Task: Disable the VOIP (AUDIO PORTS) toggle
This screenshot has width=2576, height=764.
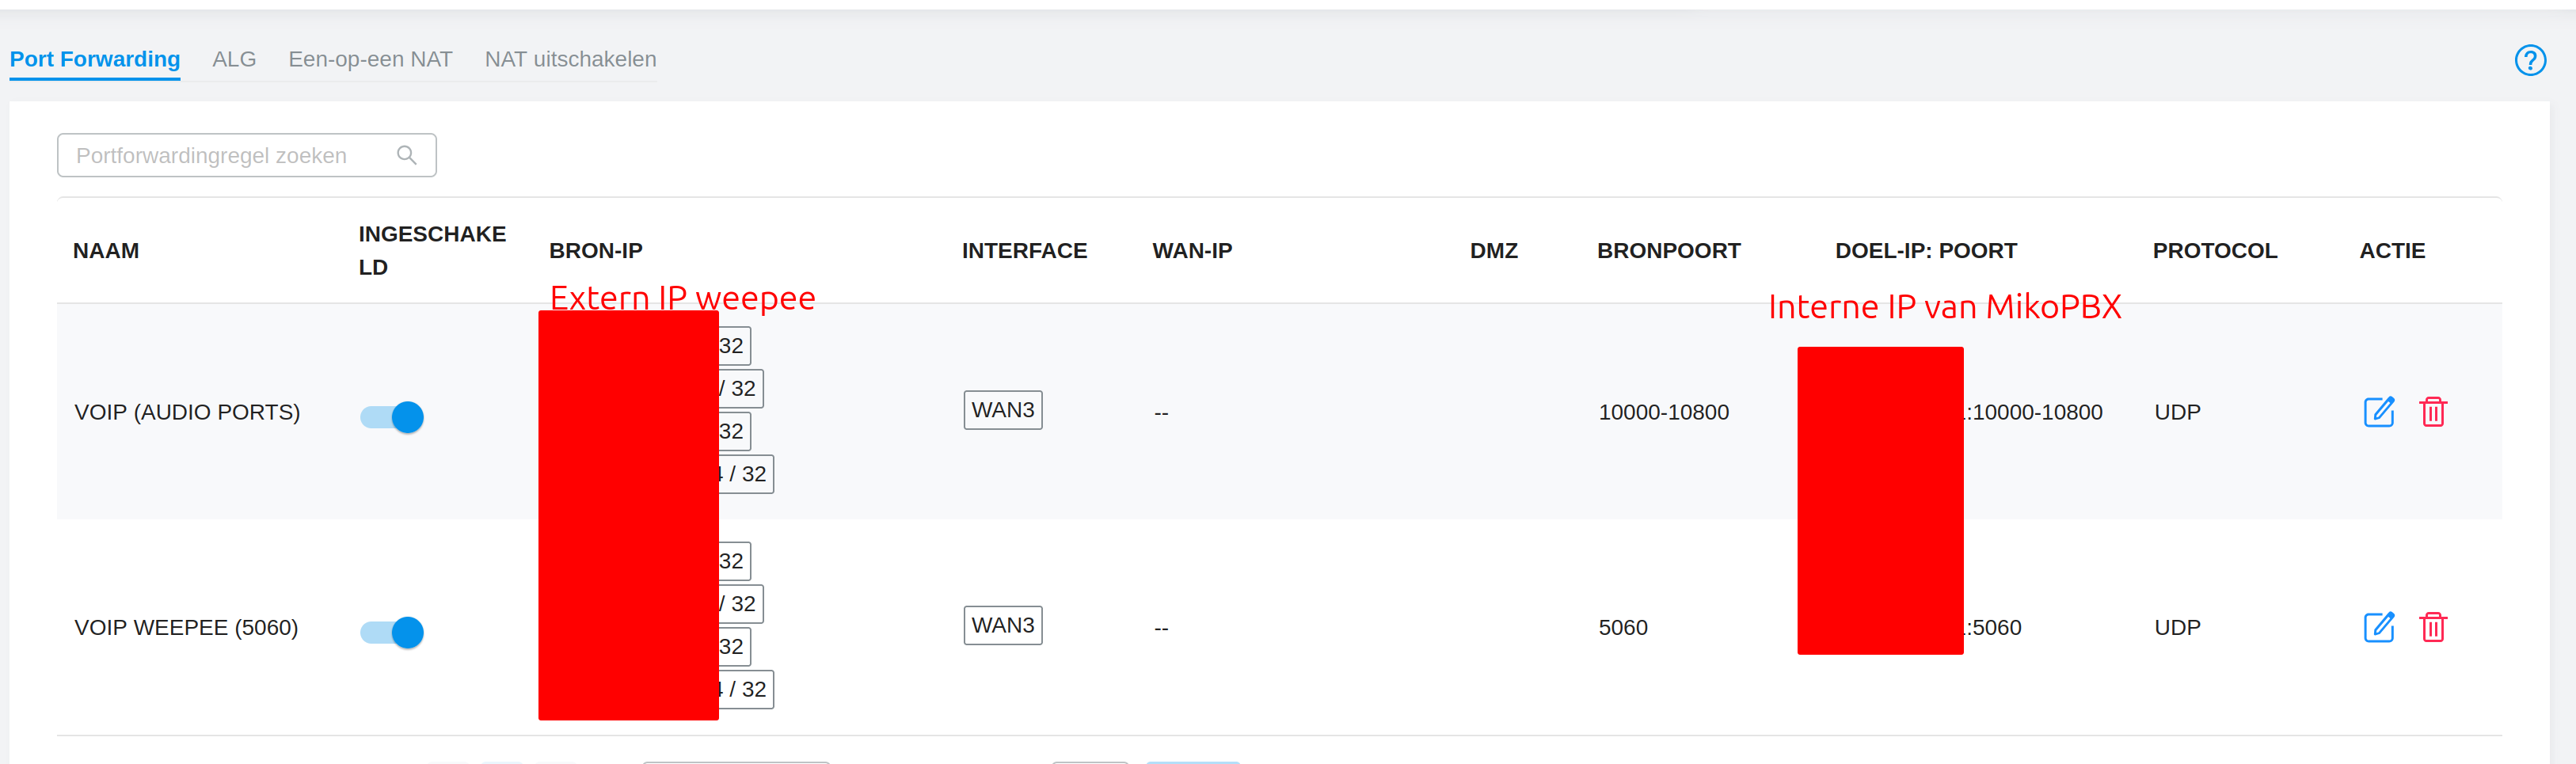Action: 392,417
